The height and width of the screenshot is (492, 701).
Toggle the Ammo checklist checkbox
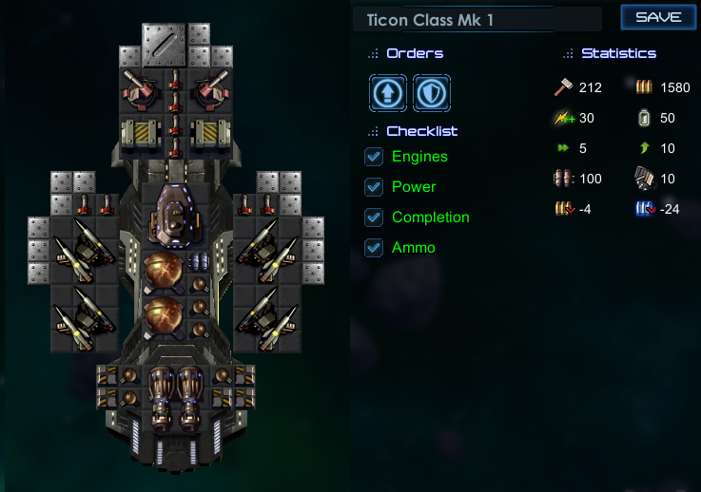374,248
